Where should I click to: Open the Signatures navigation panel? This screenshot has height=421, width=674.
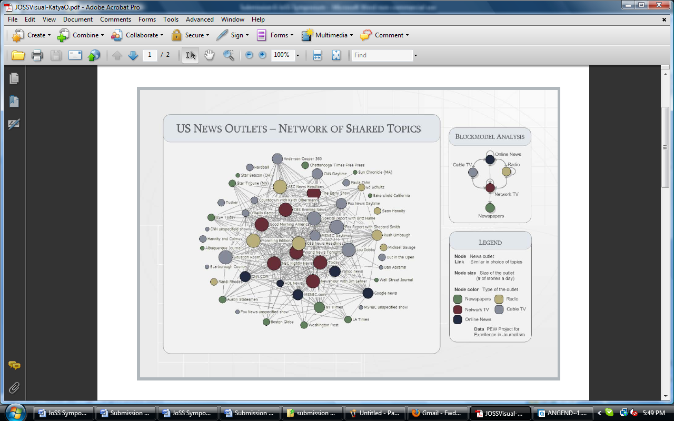pos(14,124)
